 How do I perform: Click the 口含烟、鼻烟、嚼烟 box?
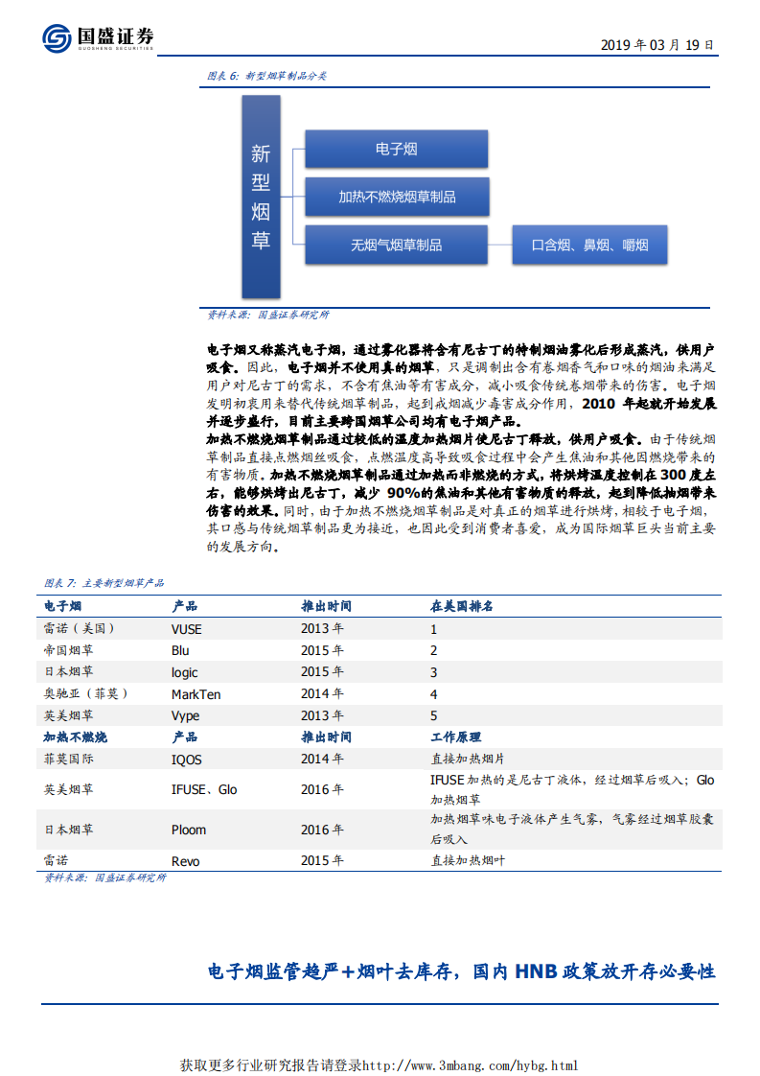590,245
